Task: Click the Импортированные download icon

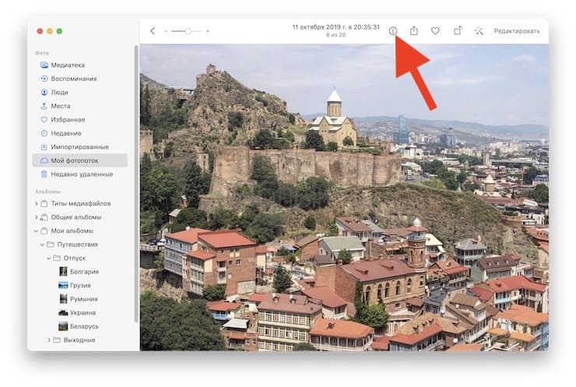Action: pyautogui.click(x=44, y=146)
